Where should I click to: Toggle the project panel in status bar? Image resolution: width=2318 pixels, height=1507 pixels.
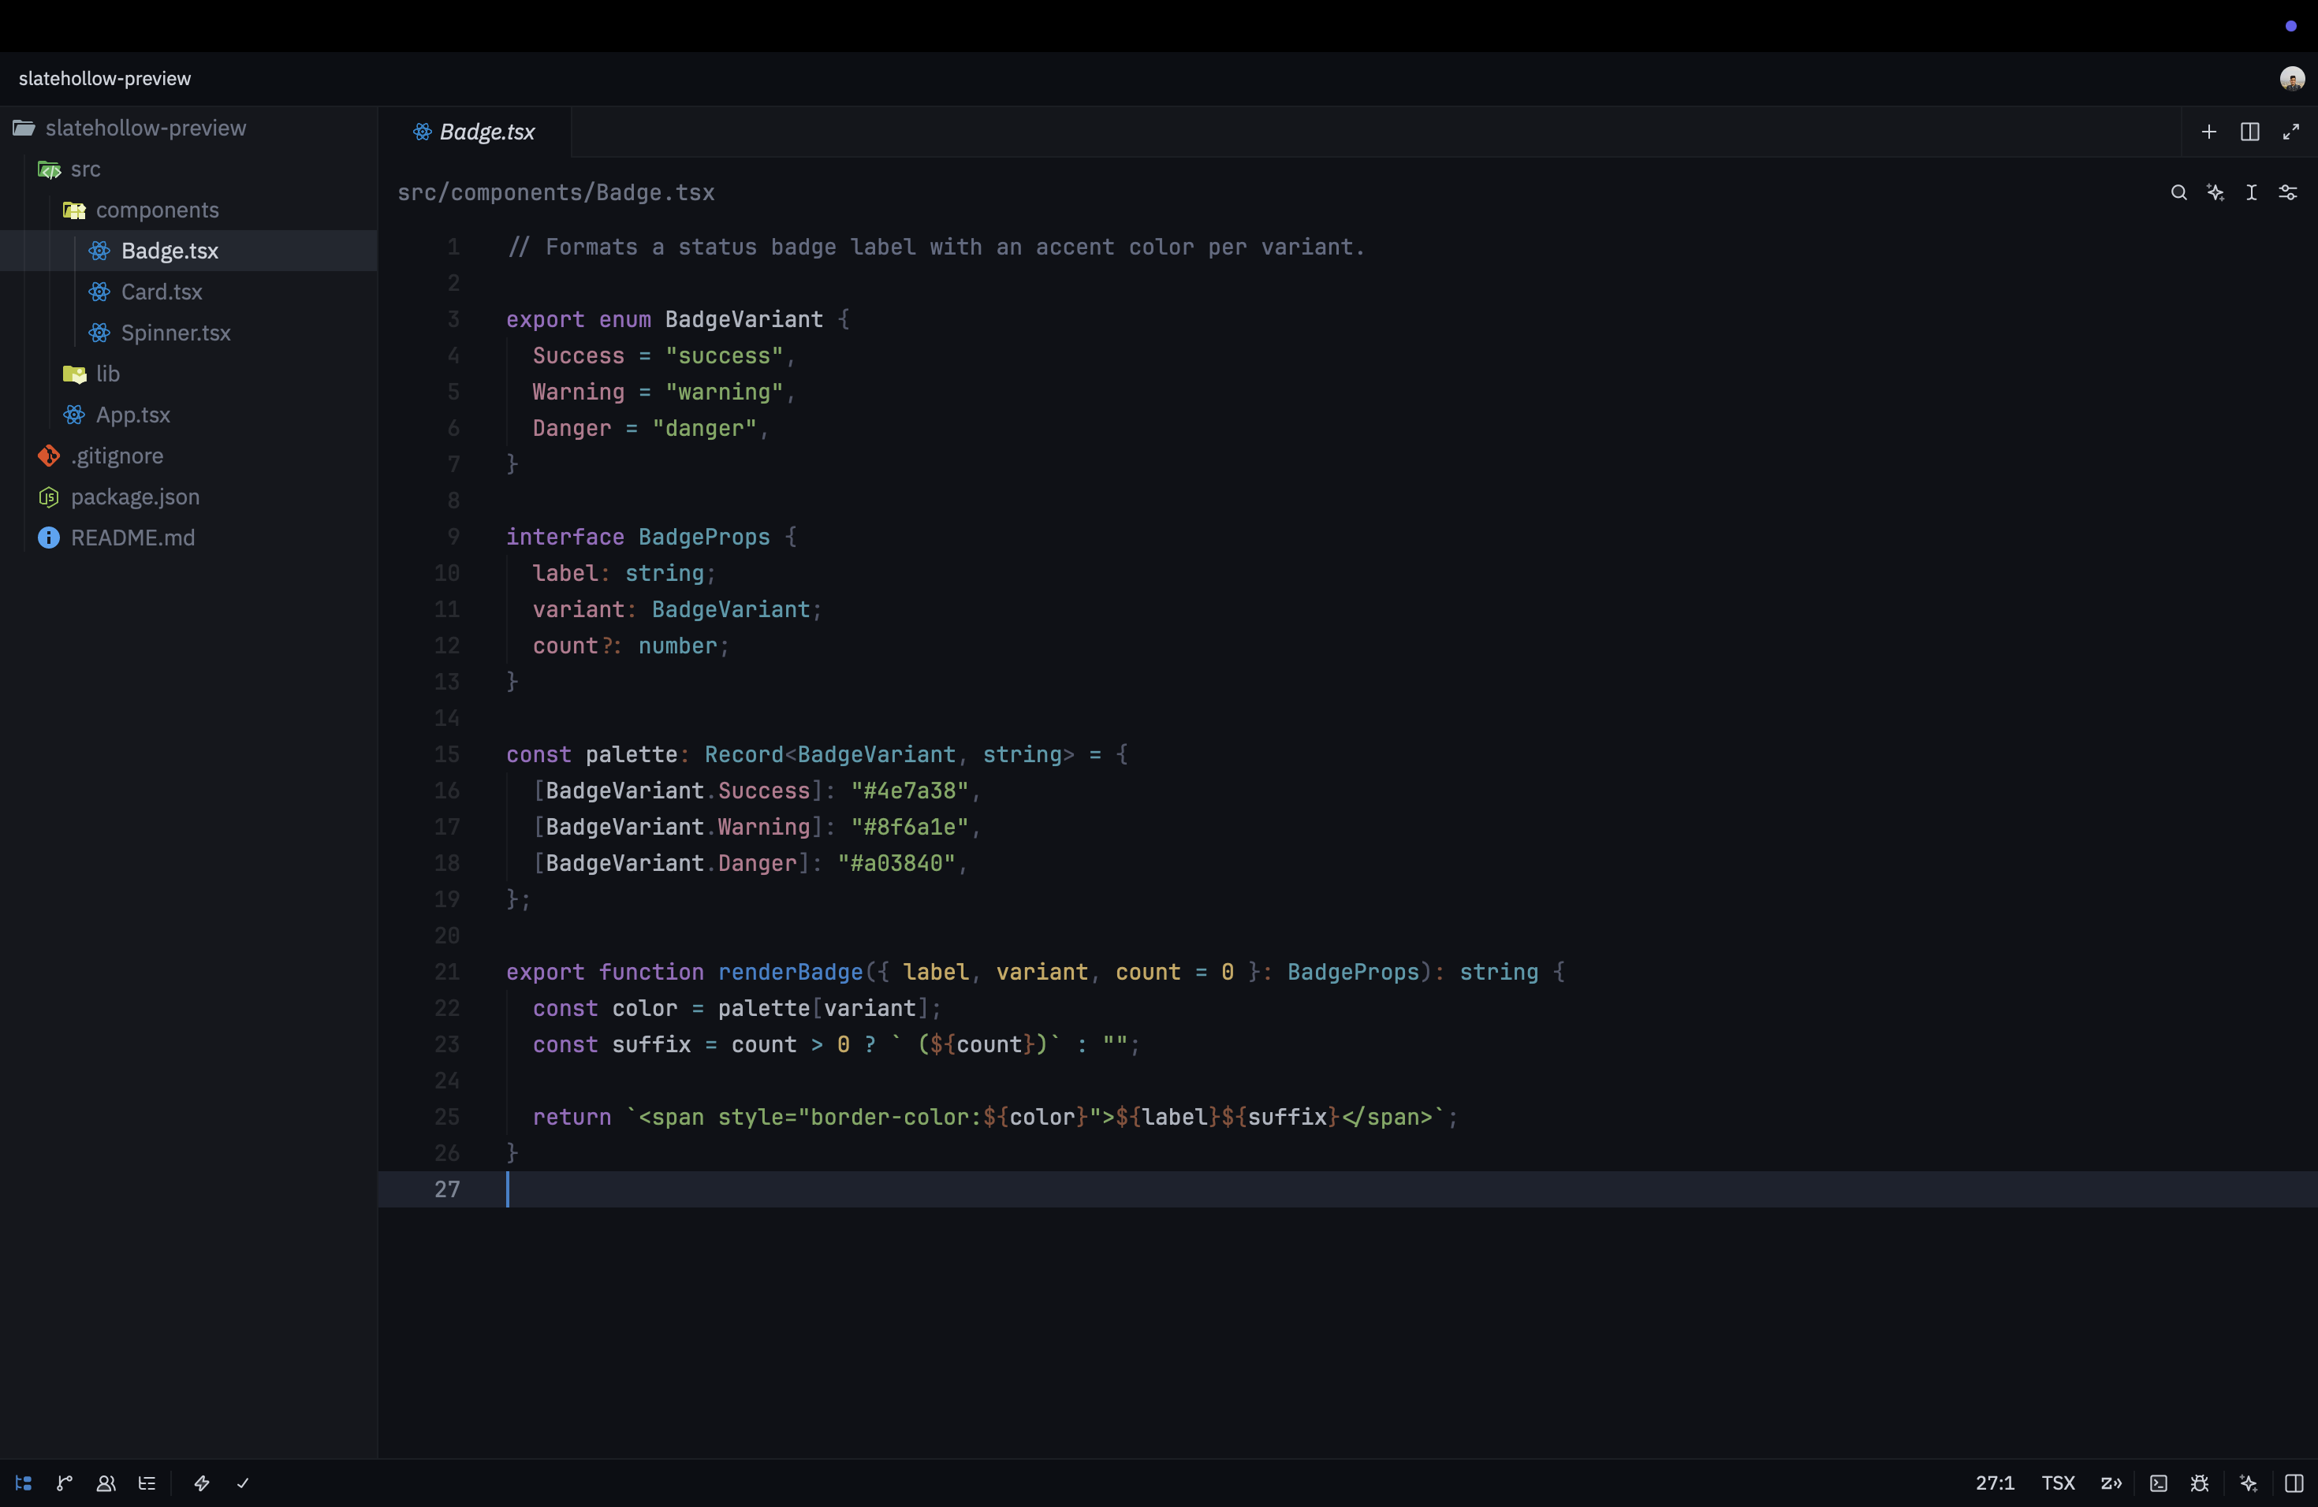(x=24, y=1483)
